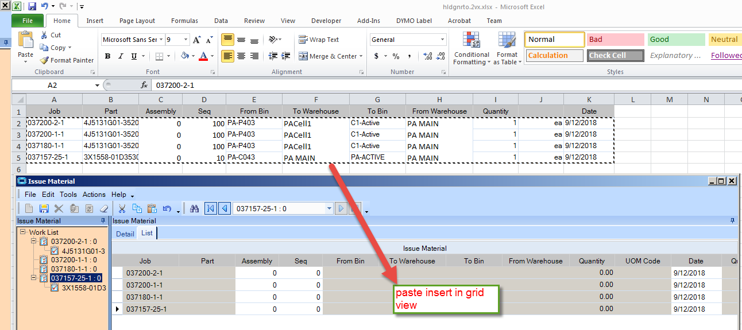This screenshot has height=330, width=742.
Task: Open the Actions menu in Issue Material
Action: pyautogui.click(x=94, y=195)
